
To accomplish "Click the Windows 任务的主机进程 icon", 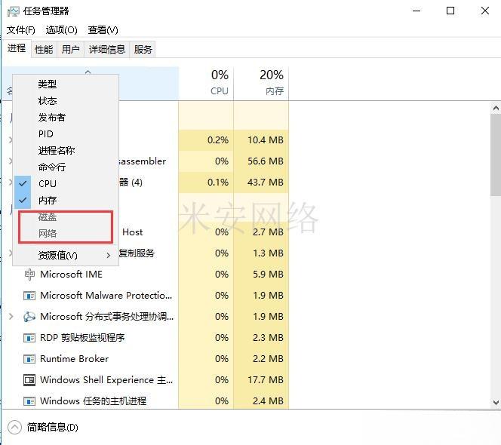I will 30,401.
